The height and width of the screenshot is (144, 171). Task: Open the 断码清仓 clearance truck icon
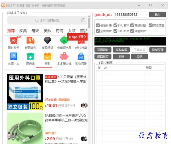pyautogui.click(x=31, y=41)
